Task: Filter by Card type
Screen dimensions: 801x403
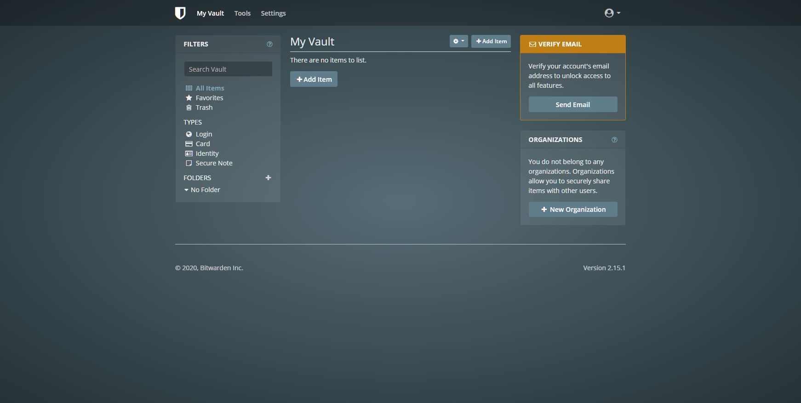Action: (x=202, y=144)
